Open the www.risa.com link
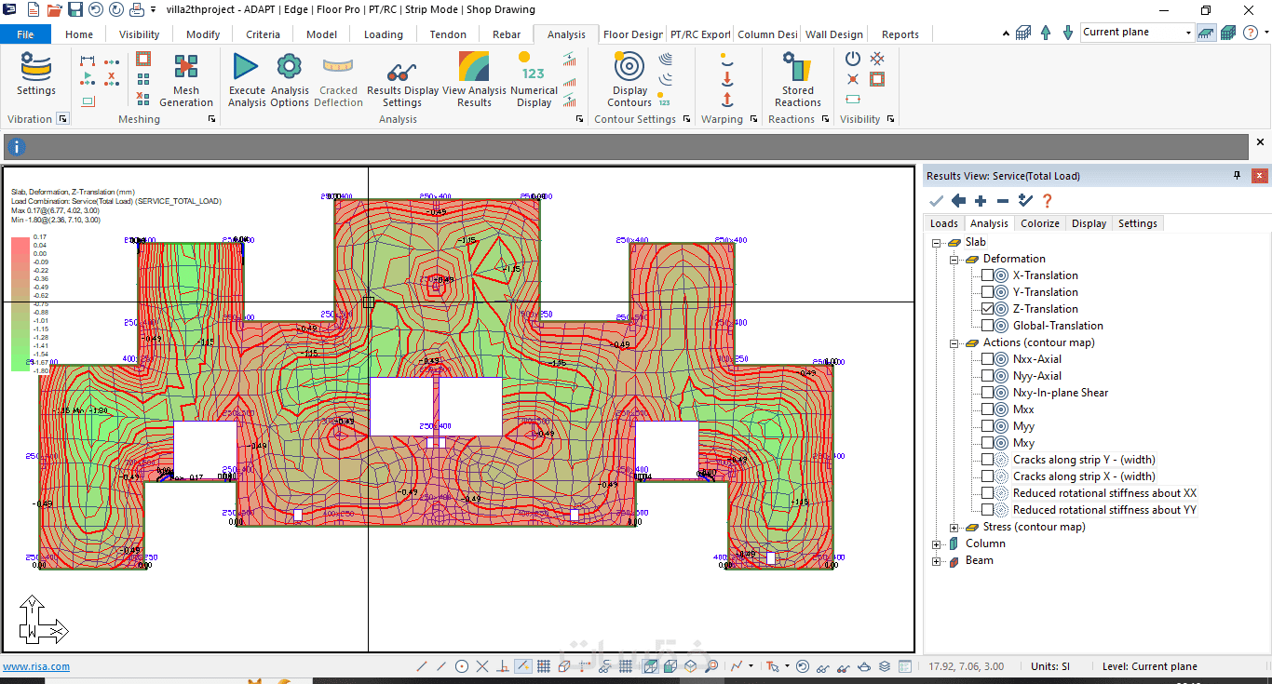 coord(36,666)
